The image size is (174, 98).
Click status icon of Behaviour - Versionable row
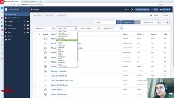pos(45,71)
